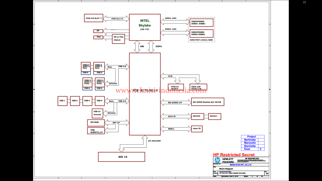Click the "USB-8" label
The height and width of the screenshot is (181, 322).
click(x=87, y=88)
